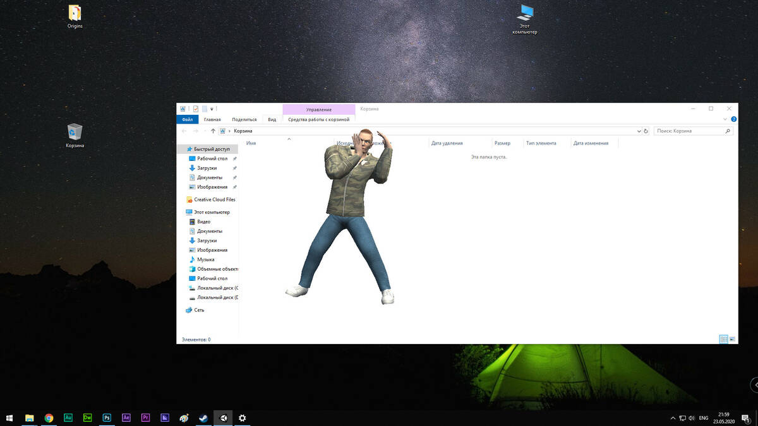Screen dimensions: 758x426
Task: Launch Adobe Audition from the taskbar
Action: point(68,418)
